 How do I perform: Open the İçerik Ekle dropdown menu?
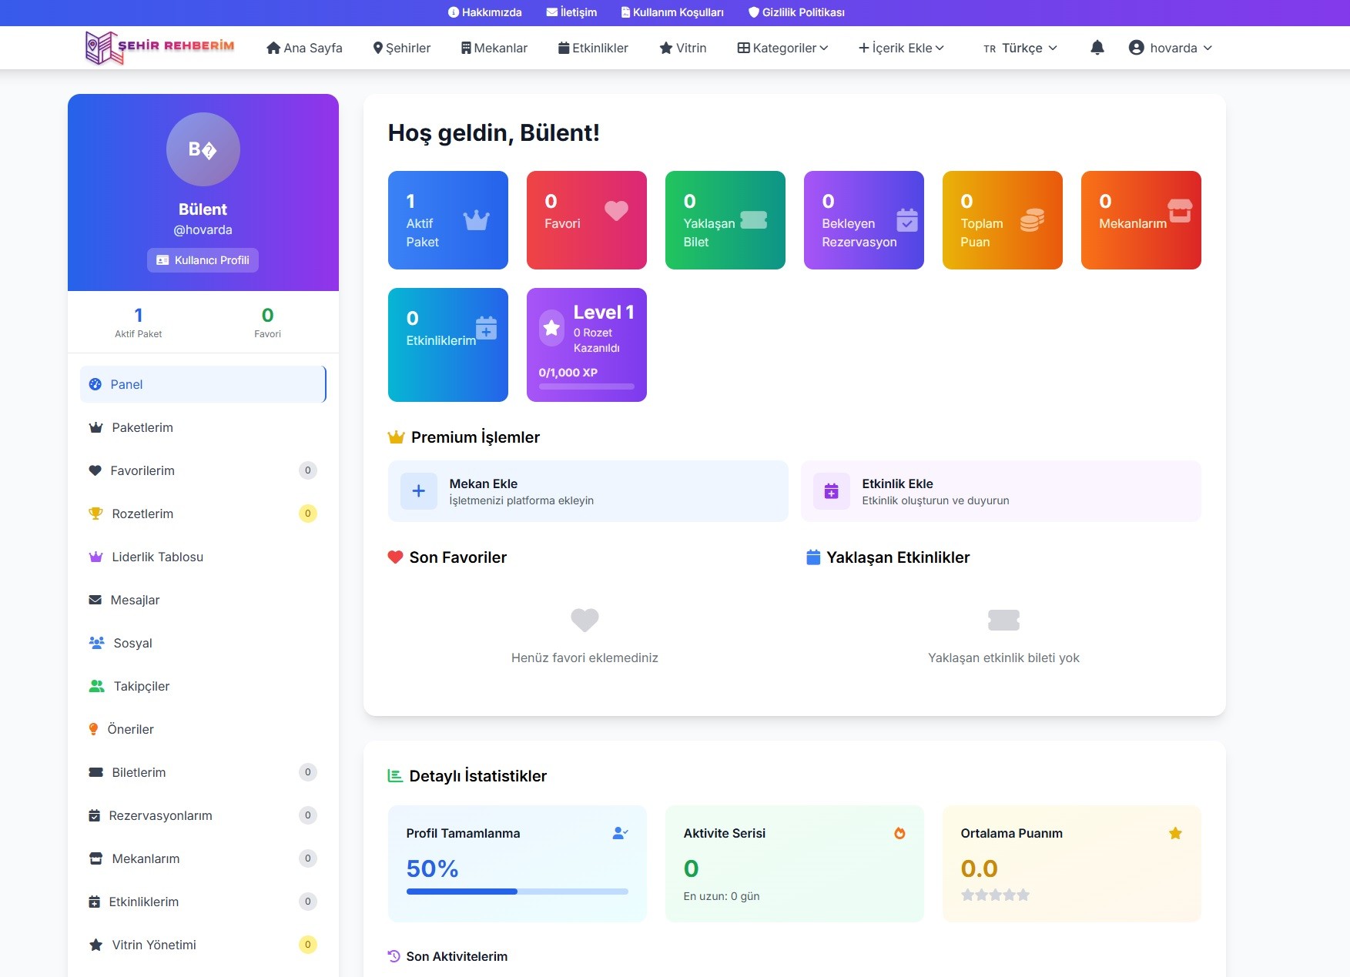[901, 48]
